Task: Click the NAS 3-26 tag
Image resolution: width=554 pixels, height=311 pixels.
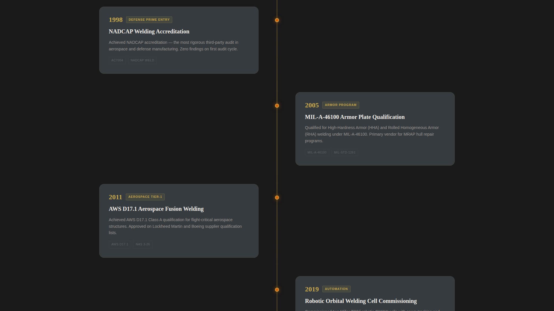Action: point(143,244)
